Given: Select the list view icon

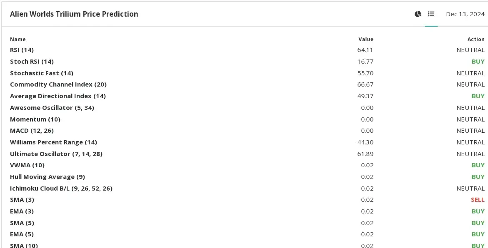Looking at the screenshot, I should pyautogui.click(x=431, y=14).
